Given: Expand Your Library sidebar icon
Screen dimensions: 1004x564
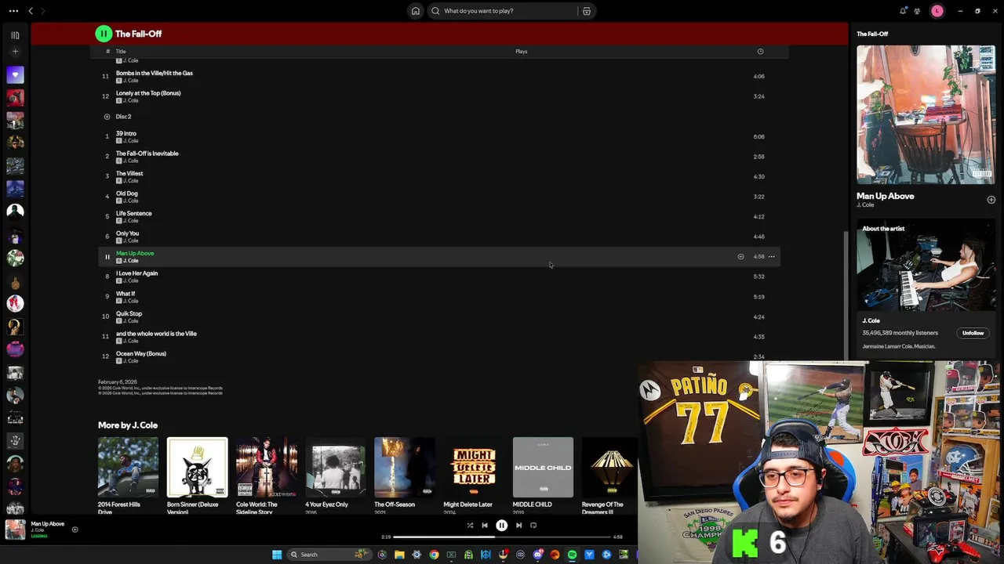Looking at the screenshot, I should point(15,35).
